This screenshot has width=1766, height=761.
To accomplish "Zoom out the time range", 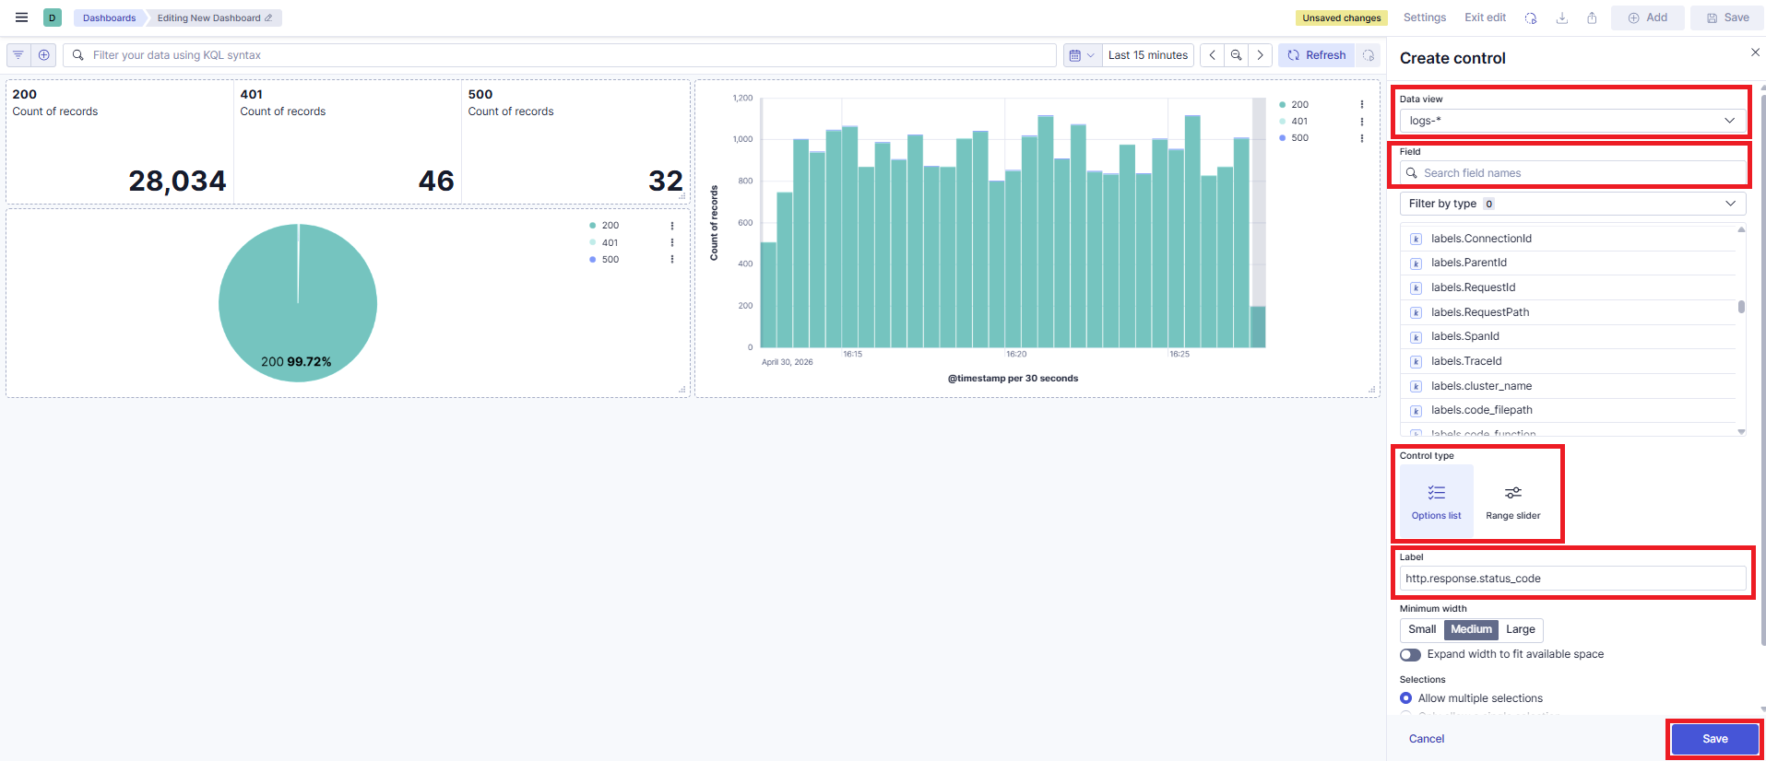I will coord(1236,55).
